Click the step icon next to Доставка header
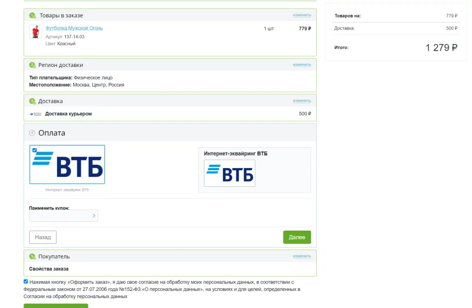Screen dimensions: 472x308 click(32, 101)
